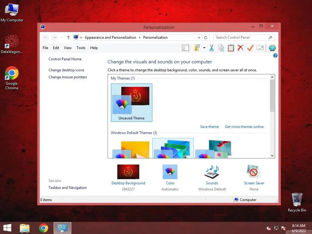The height and width of the screenshot is (234, 312).
Task: Click the Action Center flag icon
Action: pyautogui.click(x=283, y=228)
